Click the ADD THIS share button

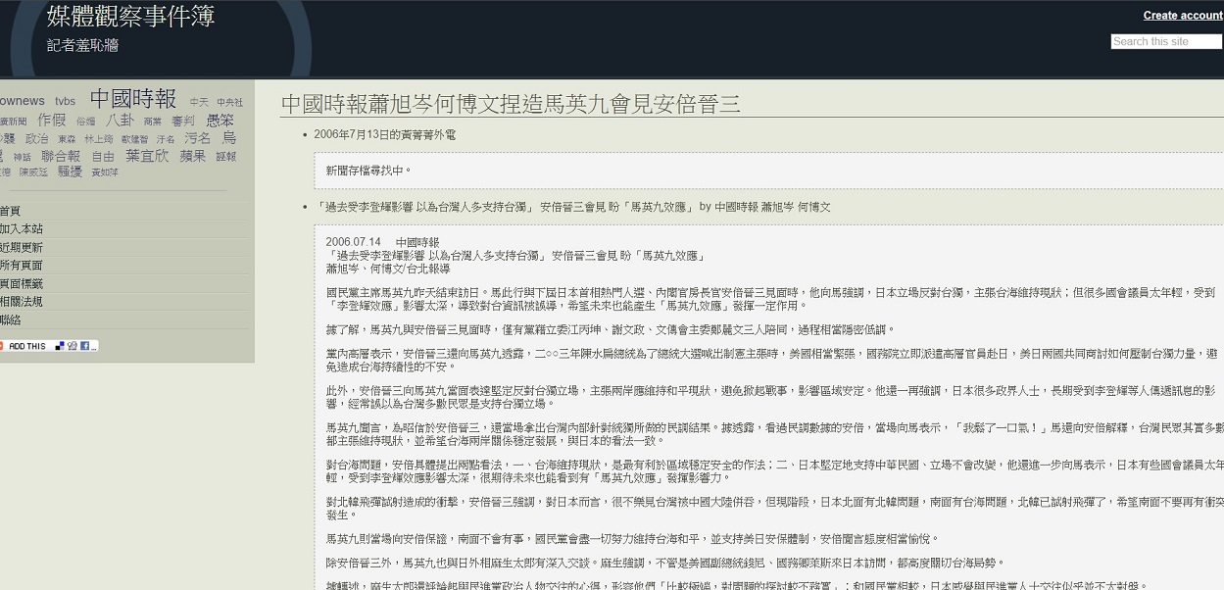[25, 346]
